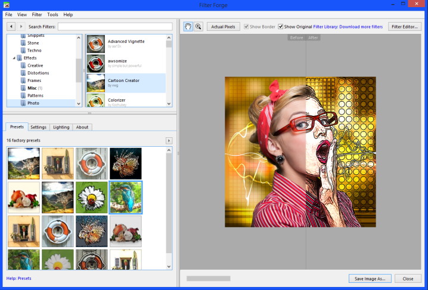Open the Filter Editor
Screen dimensions: 428x290
point(405,27)
